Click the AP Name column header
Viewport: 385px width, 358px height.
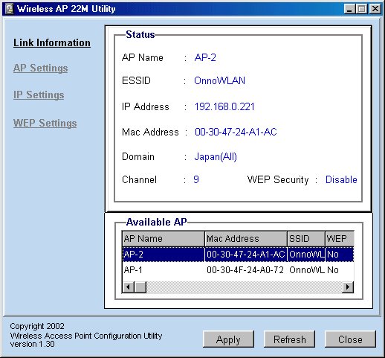[164, 239]
